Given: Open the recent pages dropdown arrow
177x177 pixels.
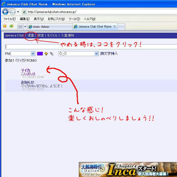Looking at the screenshot, I should click(18, 12).
